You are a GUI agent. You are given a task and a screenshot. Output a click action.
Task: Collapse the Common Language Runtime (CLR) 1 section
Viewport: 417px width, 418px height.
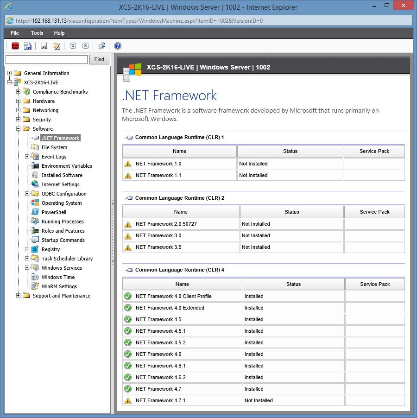pyautogui.click(x=129, y=138)
